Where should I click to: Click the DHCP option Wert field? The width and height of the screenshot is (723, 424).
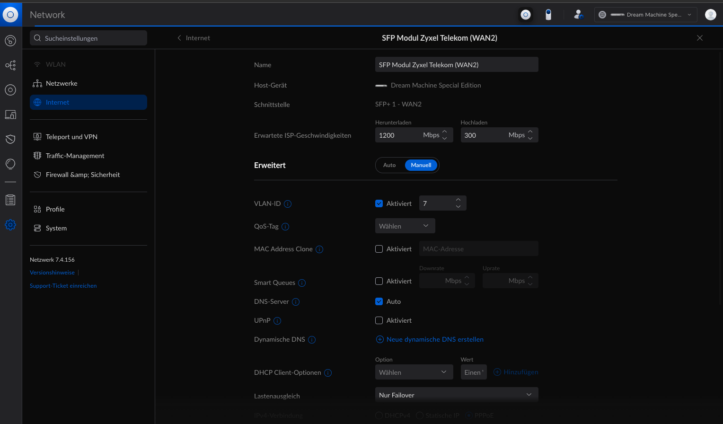coord(474,372)
